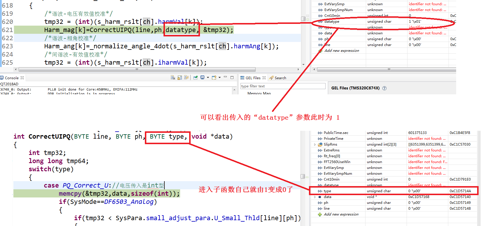Click datatype's value 1 '\x01'
This screenshot has height=226, width=485.
pyautogui.click(x=415, y=22)
